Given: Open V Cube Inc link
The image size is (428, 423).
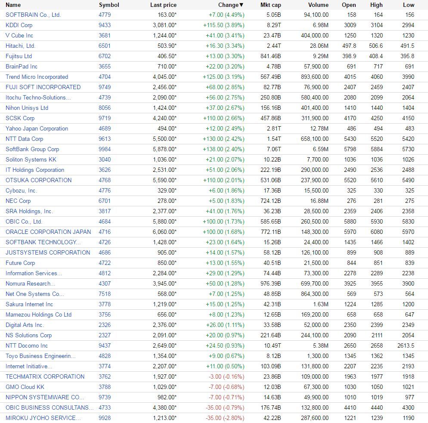Looking at the screenshot, I should (x=19, y=35).
